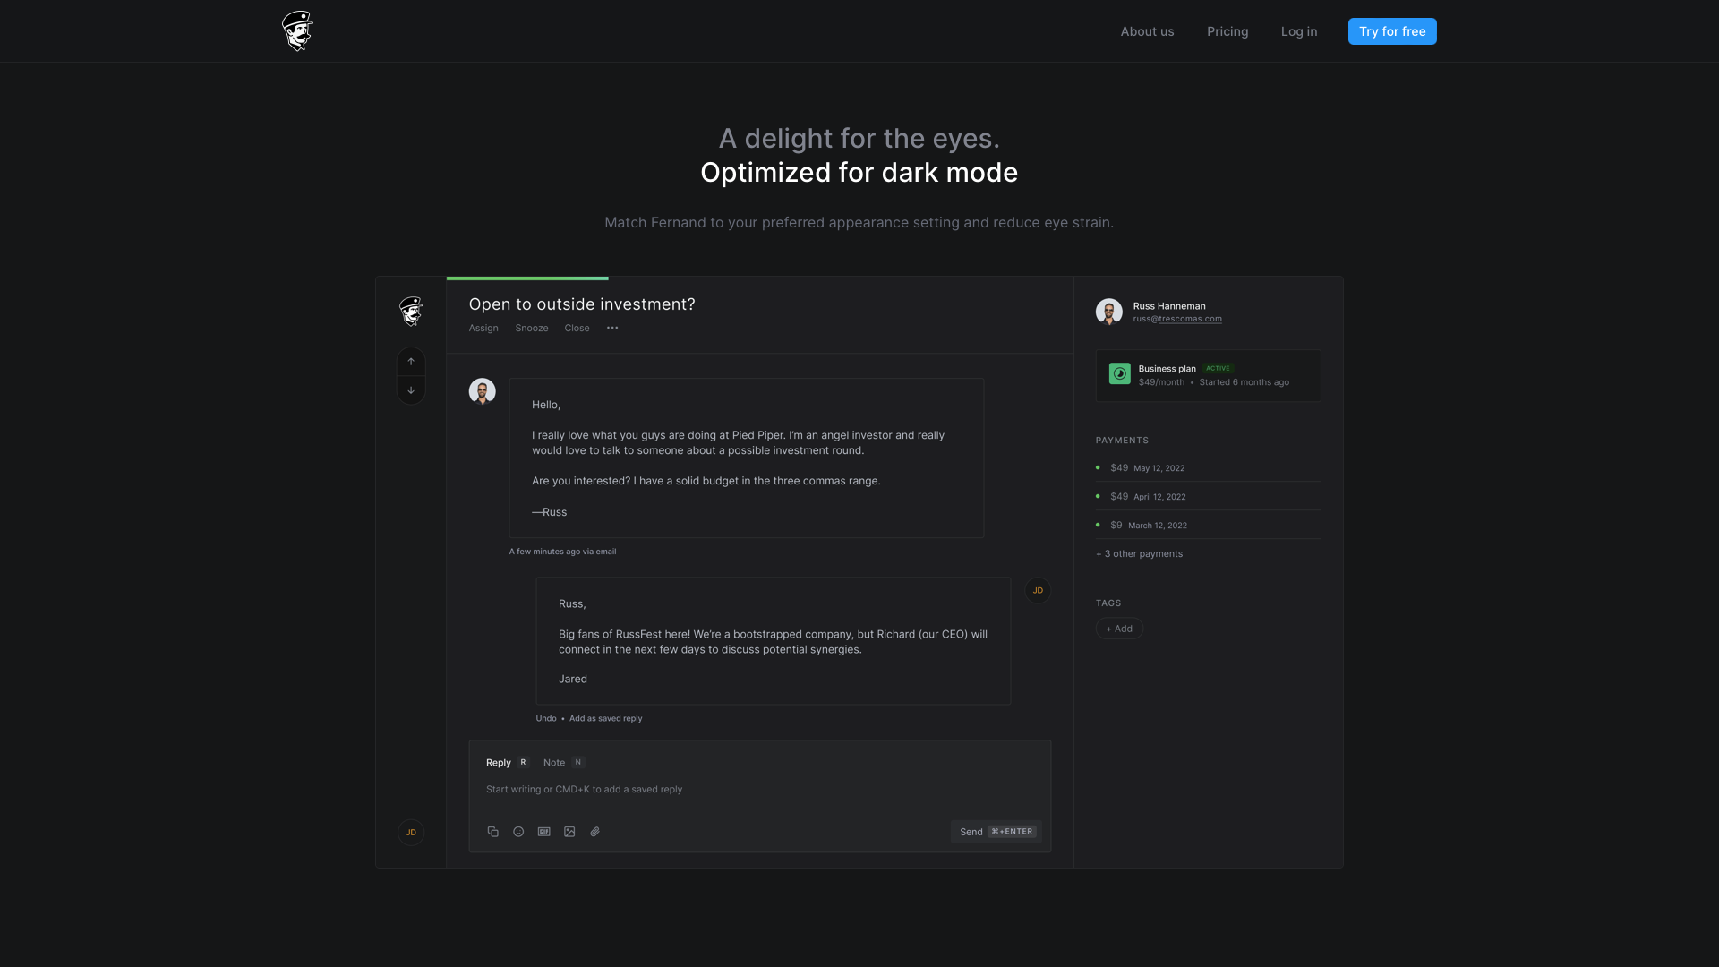Viewport: 1719px width, 967px height.
Task: Click the attach file paperclip icon
Action: click(x=595, y=832)
